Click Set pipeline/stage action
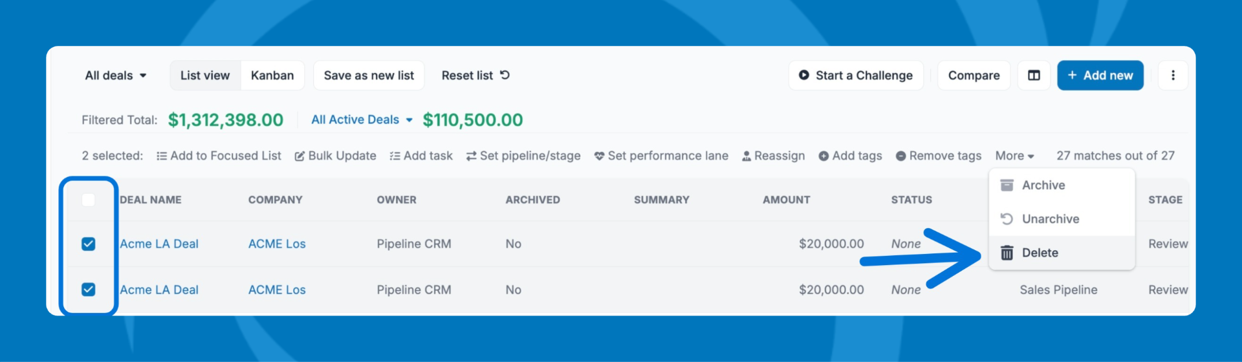Image resolution: width=1242 pixels, height=362 pixels. click(x=523, y=156)
